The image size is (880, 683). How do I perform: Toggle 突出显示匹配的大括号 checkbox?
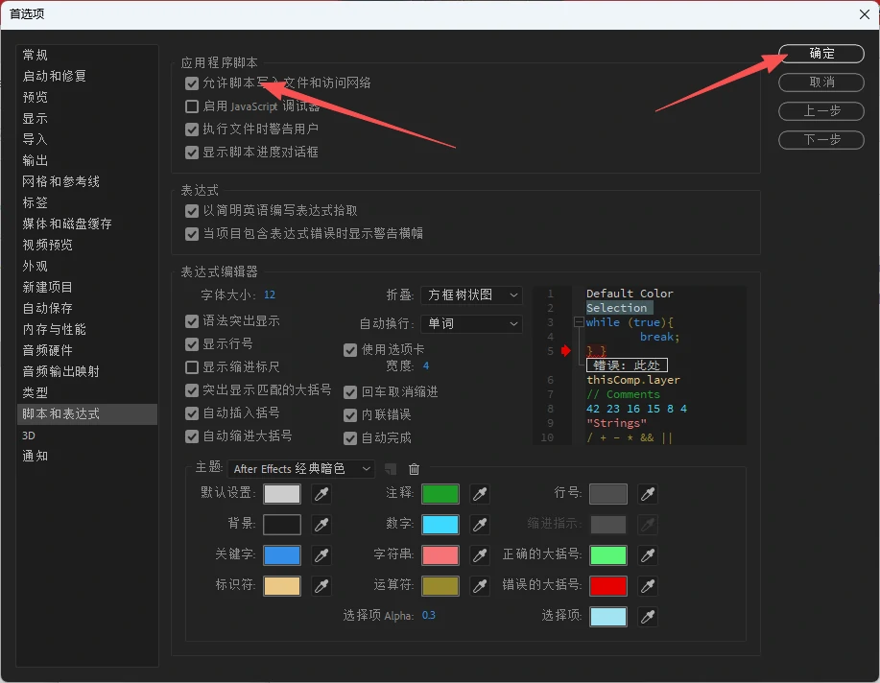tap(192, 390)
